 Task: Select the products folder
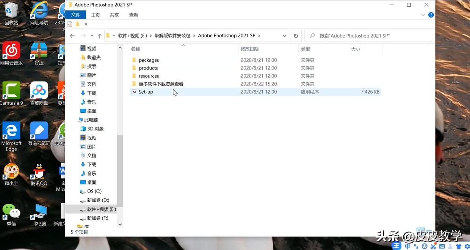148,68
